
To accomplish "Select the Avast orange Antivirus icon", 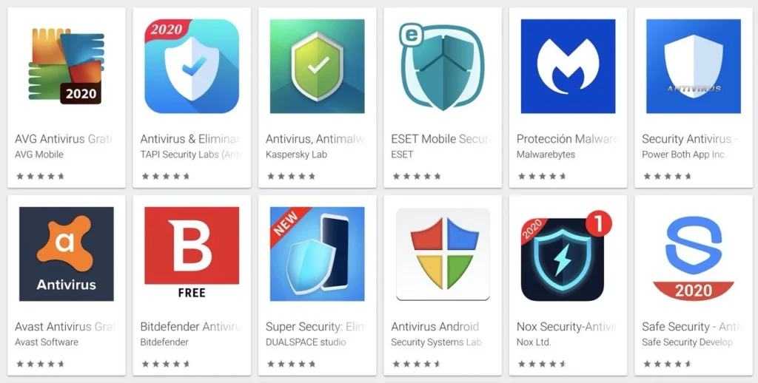I will [66, 254].
